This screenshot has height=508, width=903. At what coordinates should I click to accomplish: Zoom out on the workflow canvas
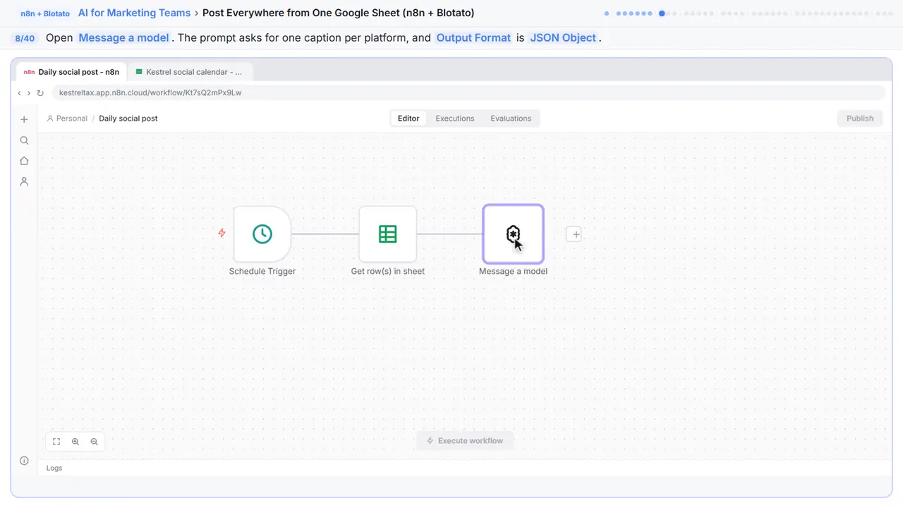click(94, 442)
